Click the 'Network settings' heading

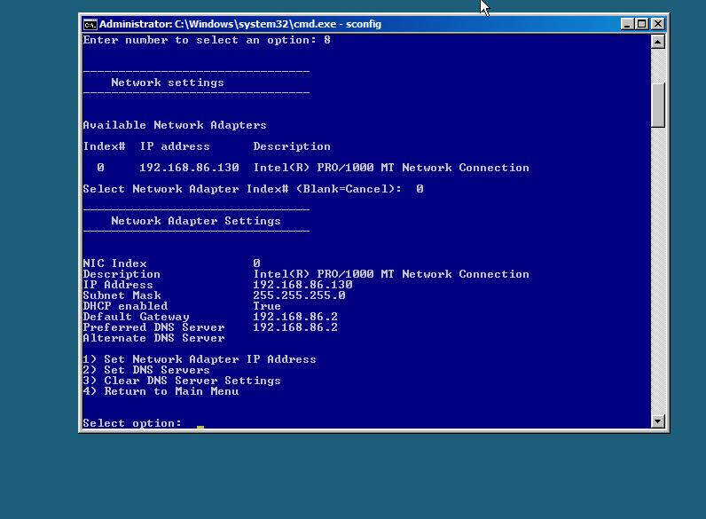click(x=168, y=83)
